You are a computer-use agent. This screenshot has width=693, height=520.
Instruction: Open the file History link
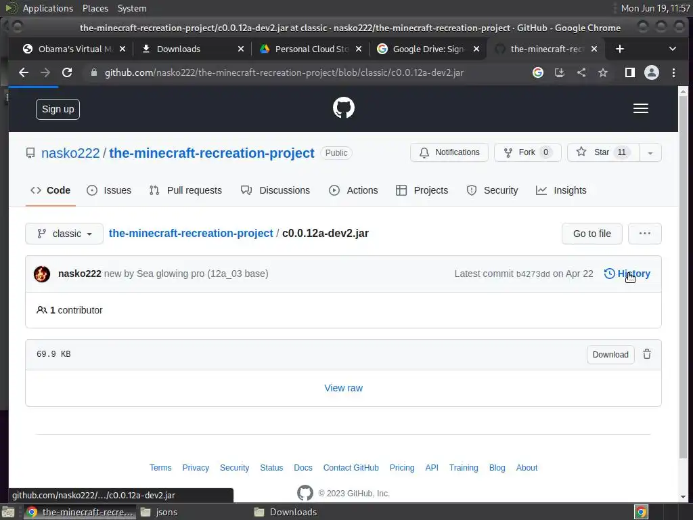point(627,274)
